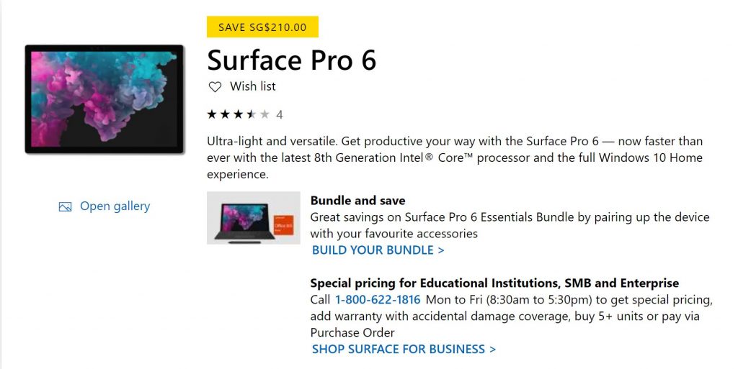
Task: Click the Essentials Bundle thumbnail image
Action: click(x=253, y=218)
